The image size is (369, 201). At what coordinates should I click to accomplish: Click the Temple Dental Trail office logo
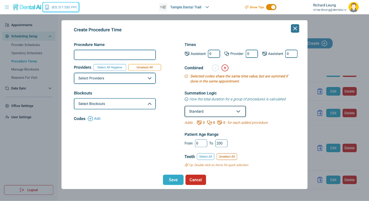163,7
